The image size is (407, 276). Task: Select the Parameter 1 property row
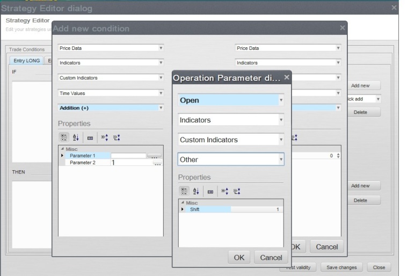pyautogui.click(x=111, y=156)
